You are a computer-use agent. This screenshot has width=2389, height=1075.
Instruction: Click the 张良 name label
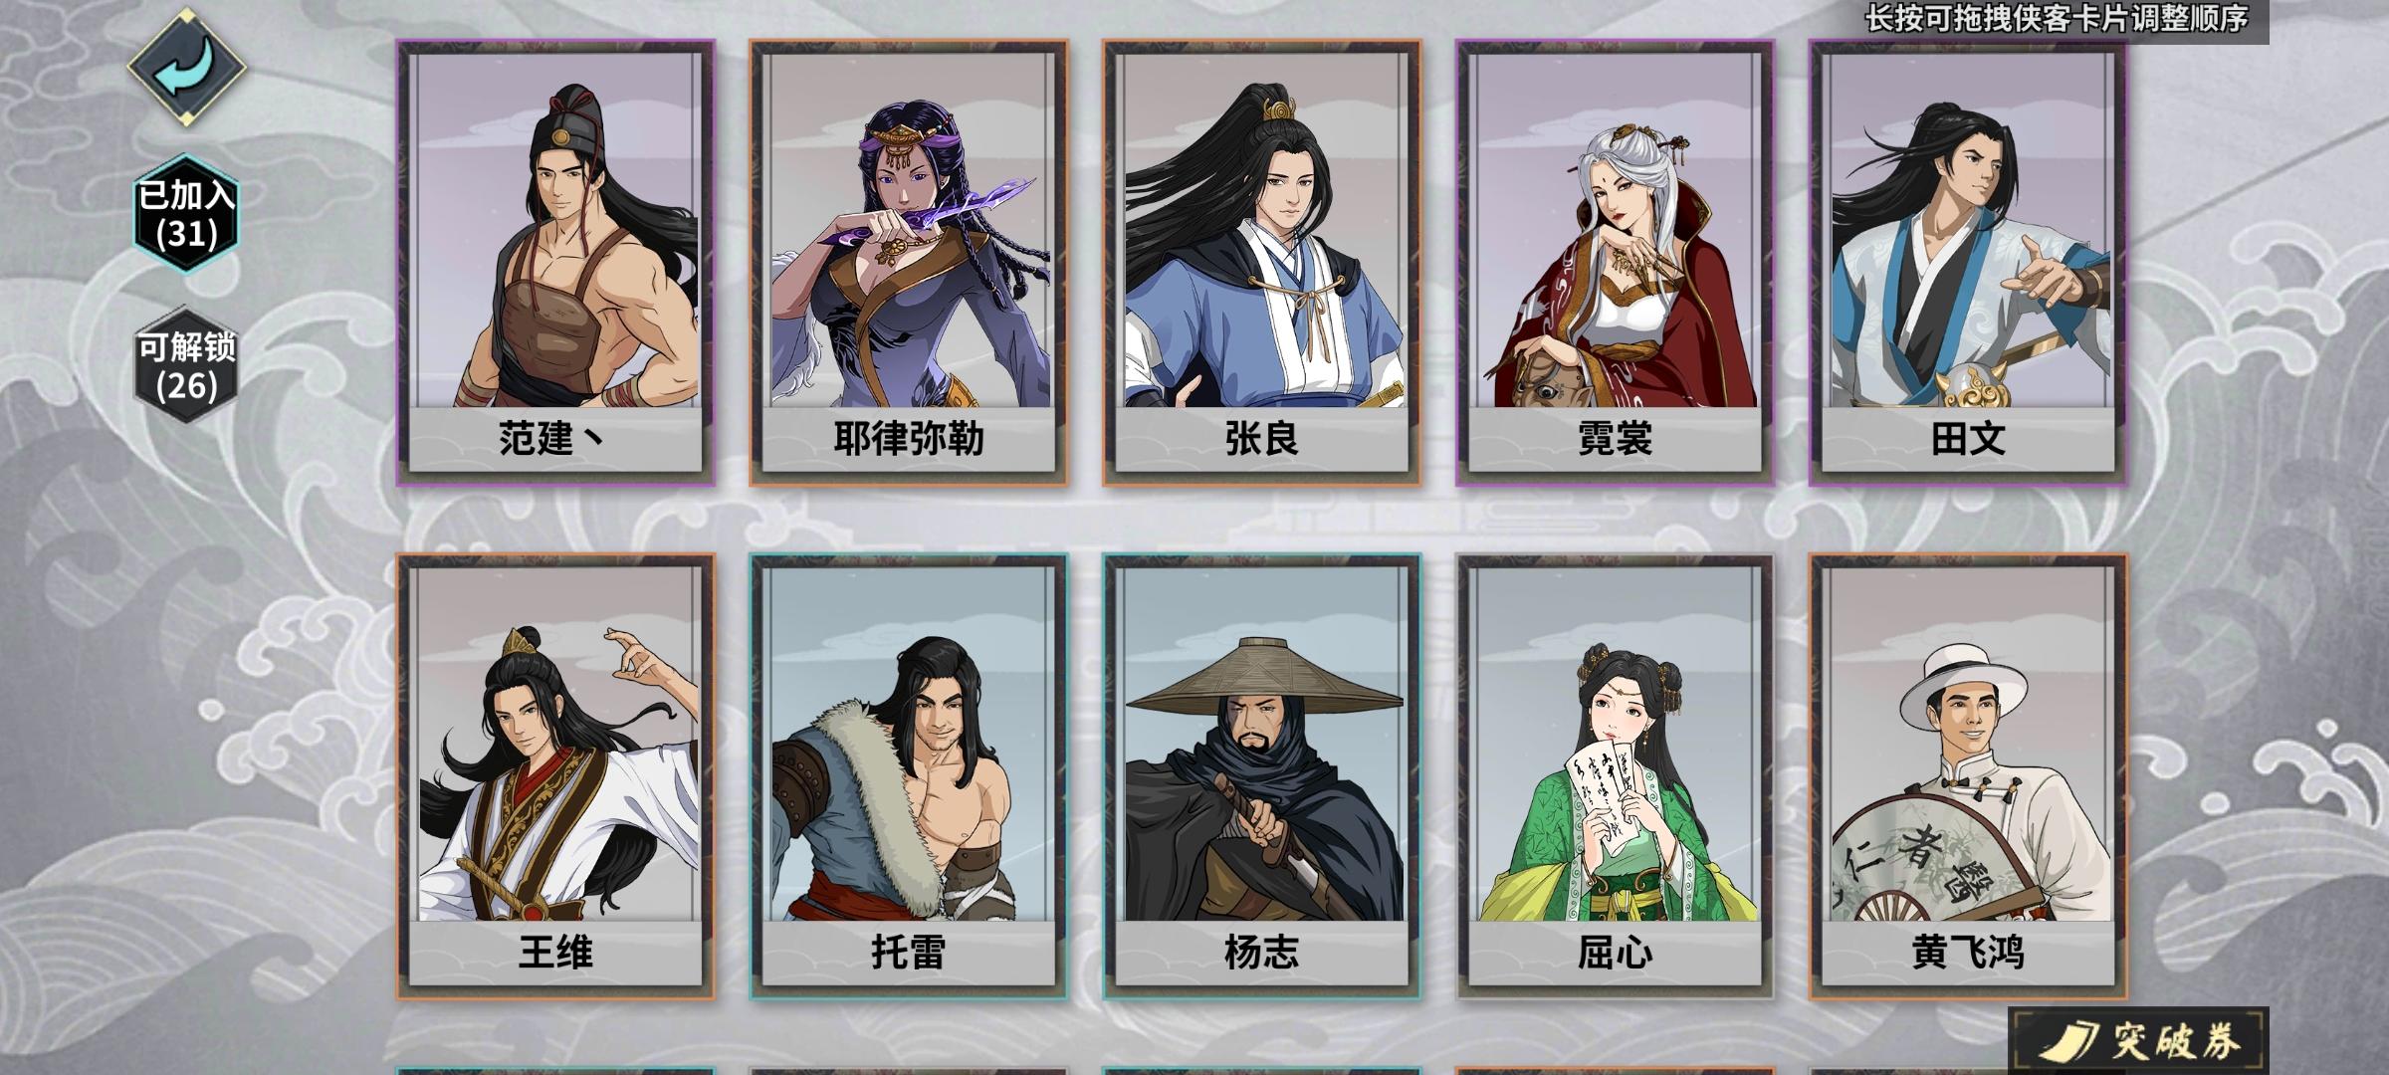click(x=1262, y=439)
